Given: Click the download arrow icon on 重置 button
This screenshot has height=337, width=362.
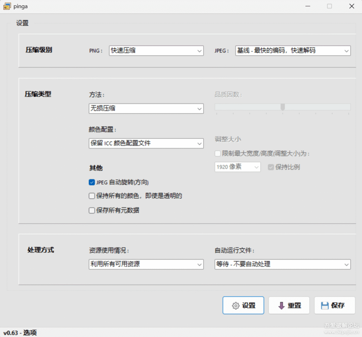Looking at the screenshot, I should [x=281, y=305].
